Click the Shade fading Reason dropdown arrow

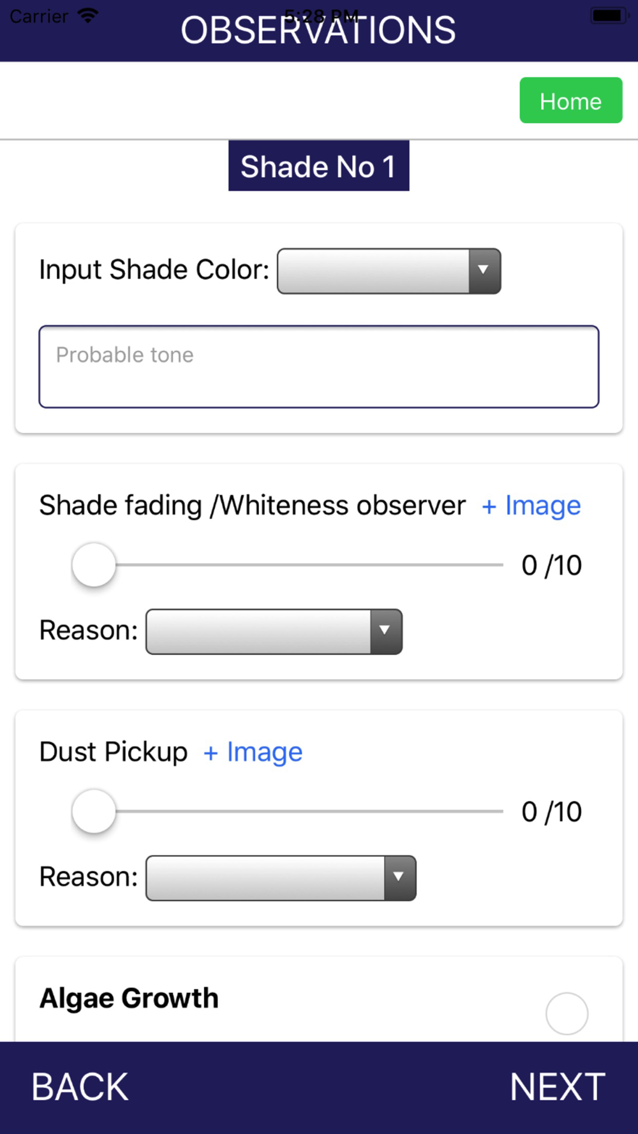click(x=385, y=631)
